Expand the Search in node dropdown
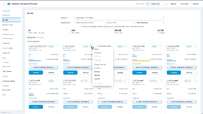The image size is (203, 114). 119,18
